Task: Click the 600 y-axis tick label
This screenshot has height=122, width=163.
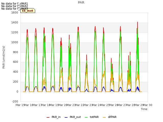Action: (x=16, y=62)
